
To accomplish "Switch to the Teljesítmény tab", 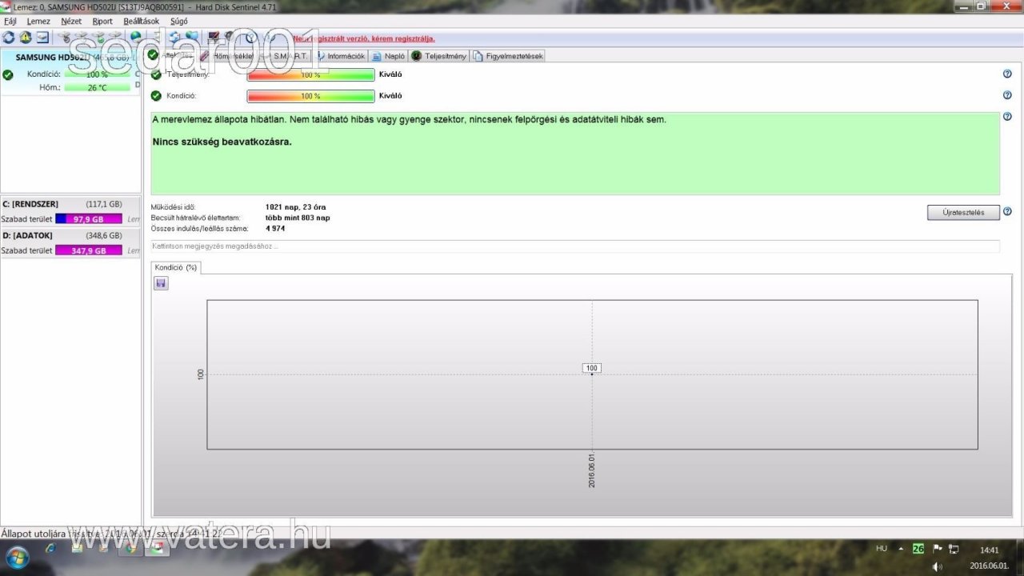I will pyautogui.click(x=439, y=56).
